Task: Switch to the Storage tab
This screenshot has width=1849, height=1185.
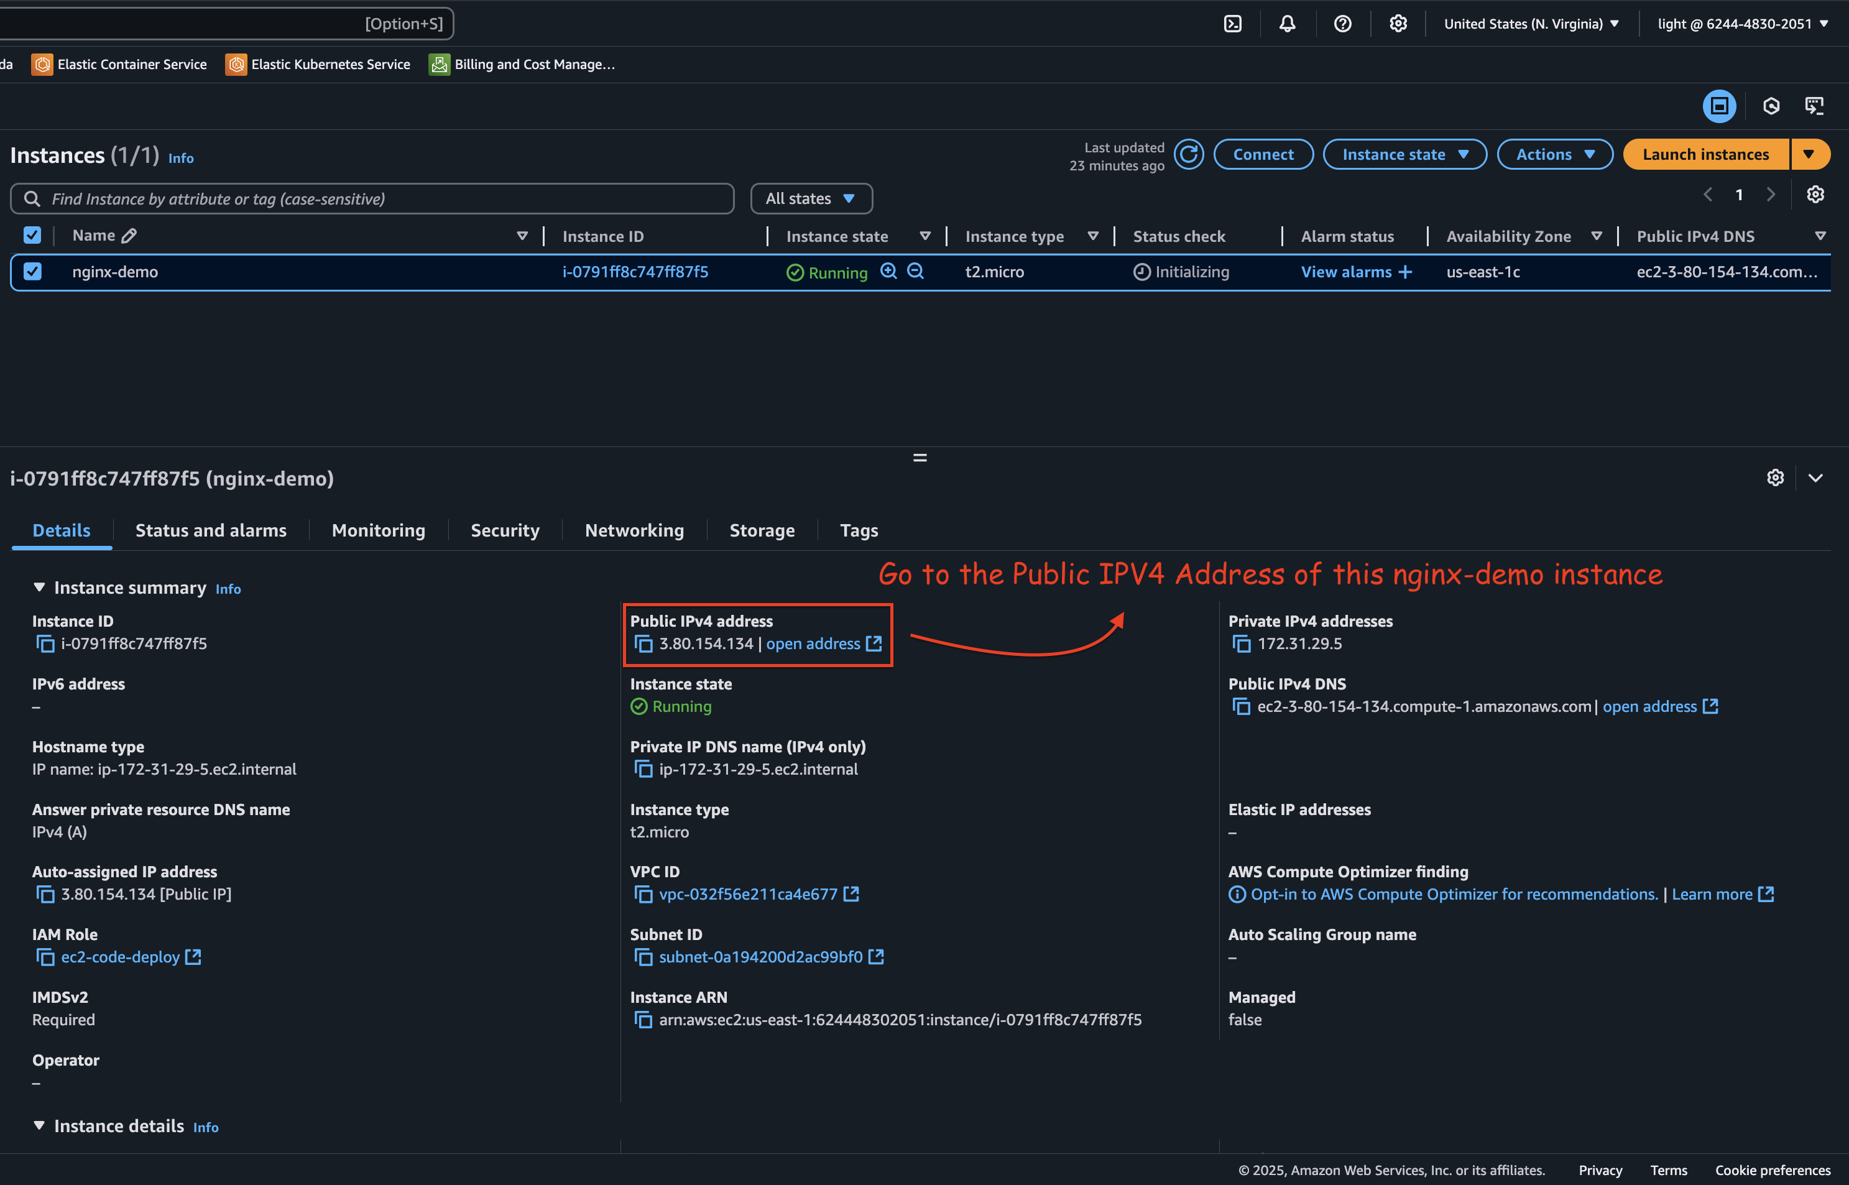Action: pyautogui.click(x=762, y=530)
